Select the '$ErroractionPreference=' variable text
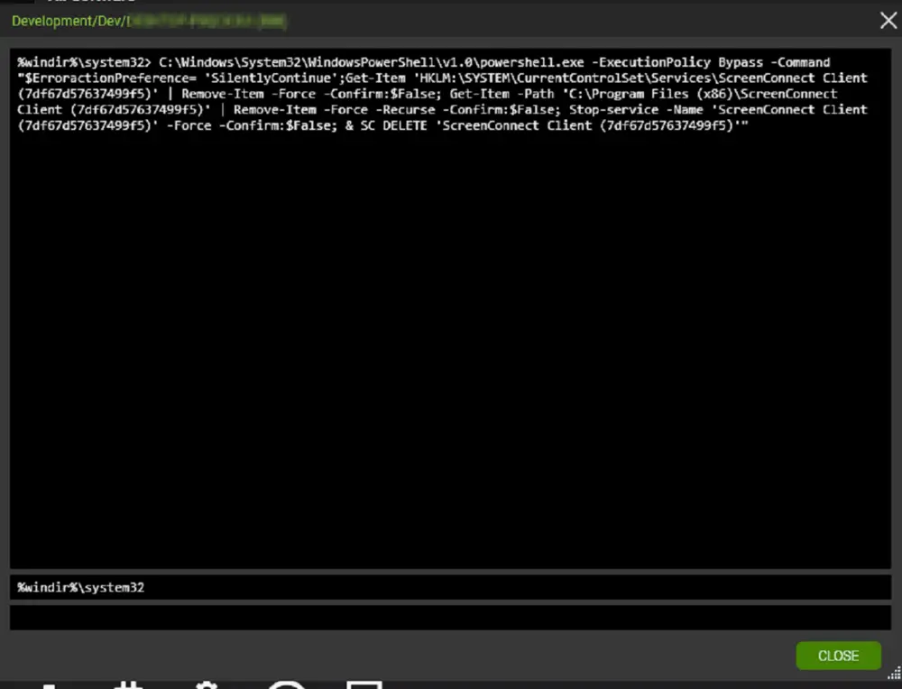Viewport: 902px width, 689px height. pos(110,78)
